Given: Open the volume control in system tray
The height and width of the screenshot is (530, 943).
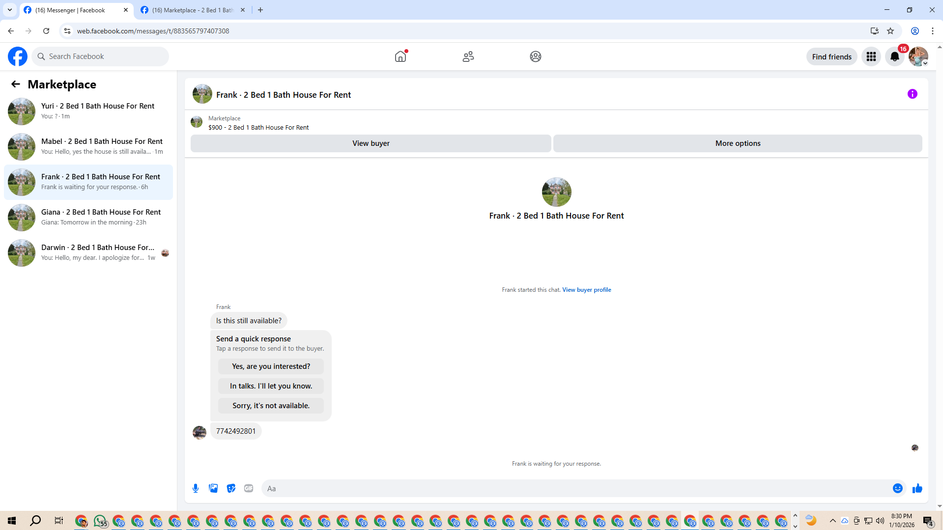Looking at the screenshot, I should 880,521.
